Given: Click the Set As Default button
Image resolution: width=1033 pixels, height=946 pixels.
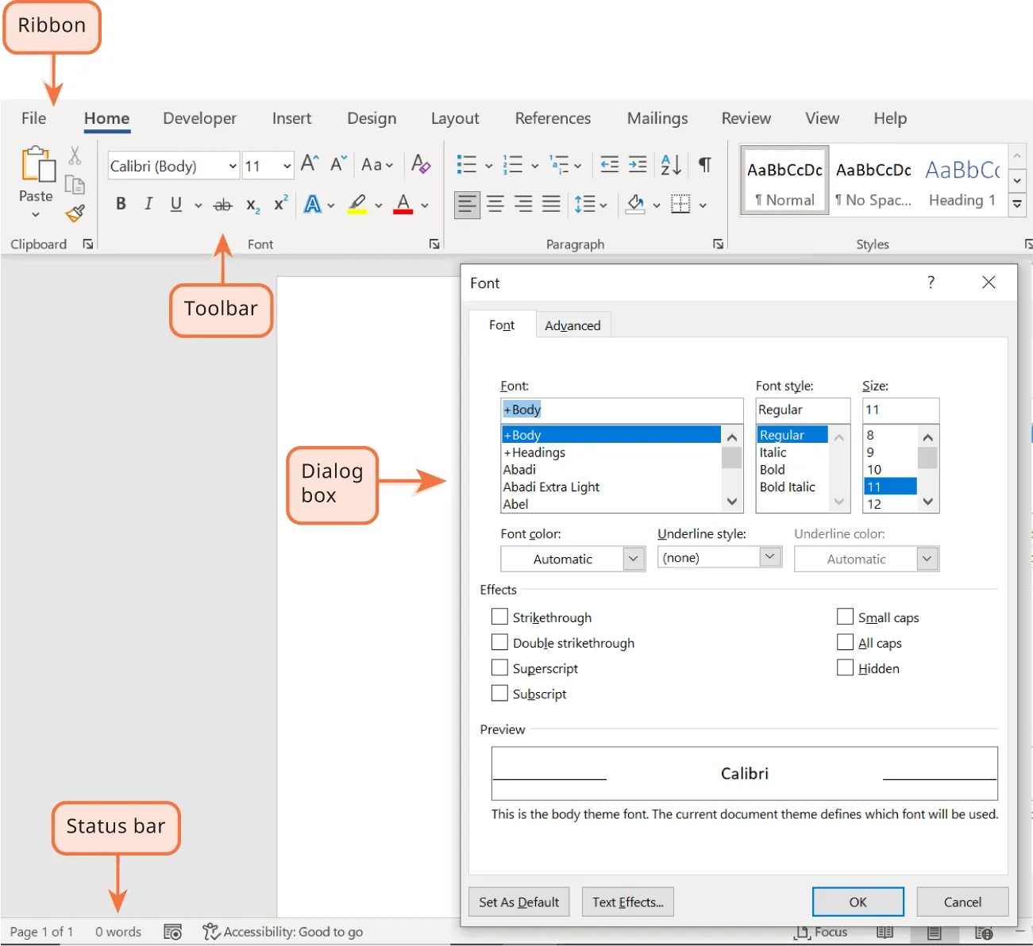Looking at the screenshot, I should pyautogui.click(x=518, y=902).
